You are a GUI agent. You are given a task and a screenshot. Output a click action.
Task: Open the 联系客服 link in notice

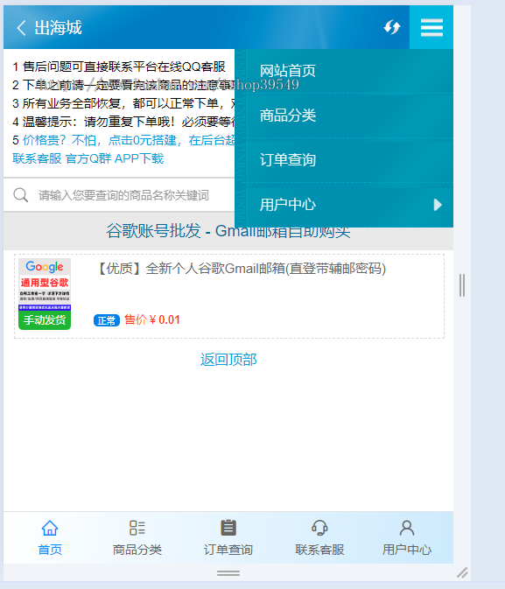[x=37, y=158]
